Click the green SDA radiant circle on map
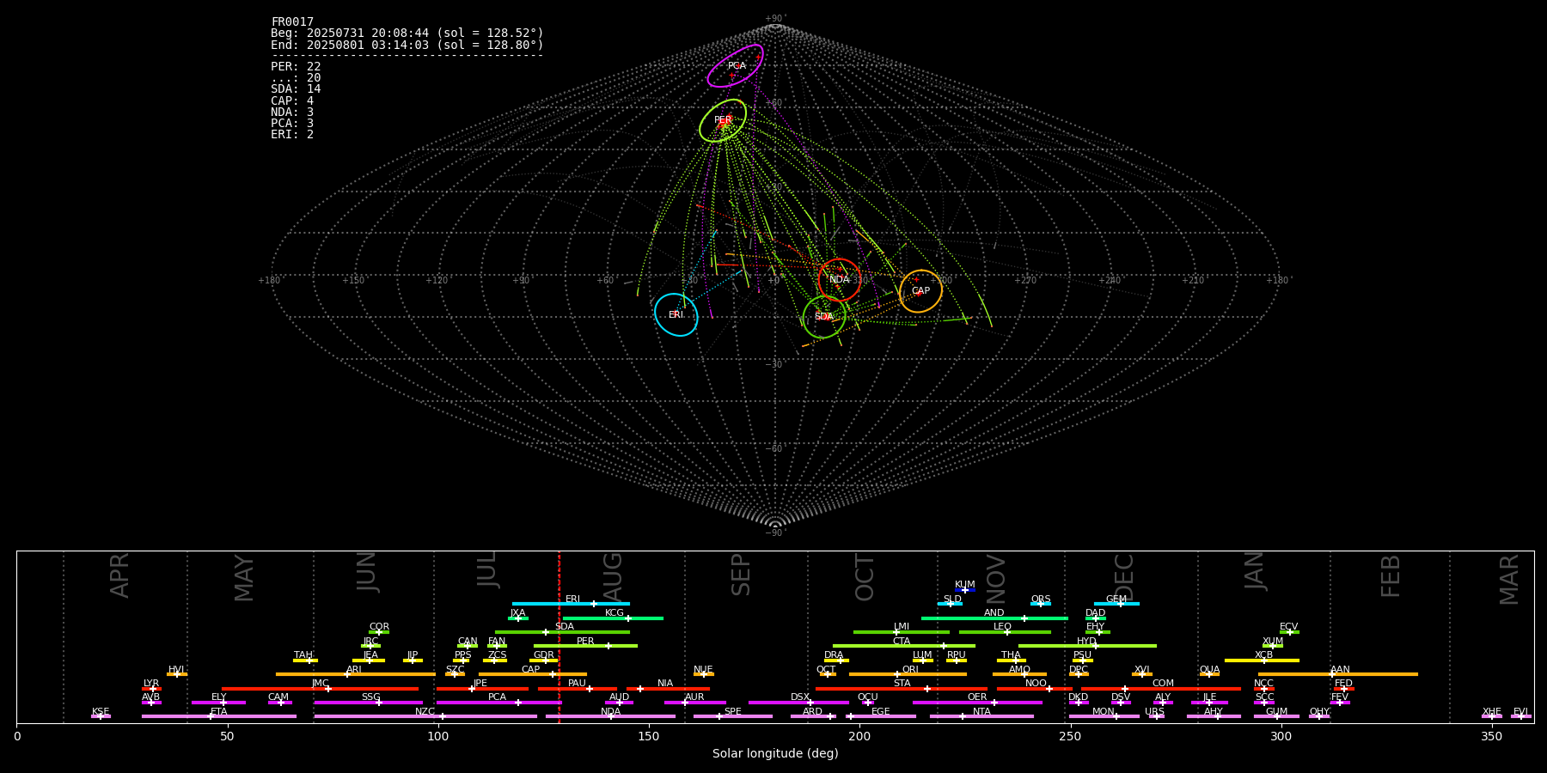 (x=824, y=317)
